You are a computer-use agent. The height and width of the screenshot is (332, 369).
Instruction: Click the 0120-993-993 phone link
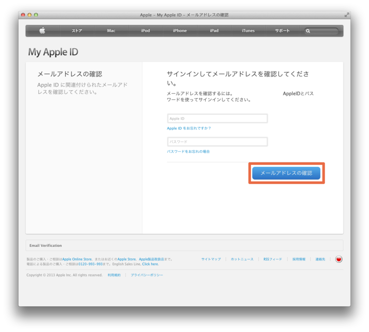[90, 264]
